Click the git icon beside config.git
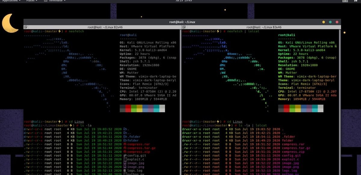This screenshot has width=361, height=175. pos(125,155)
